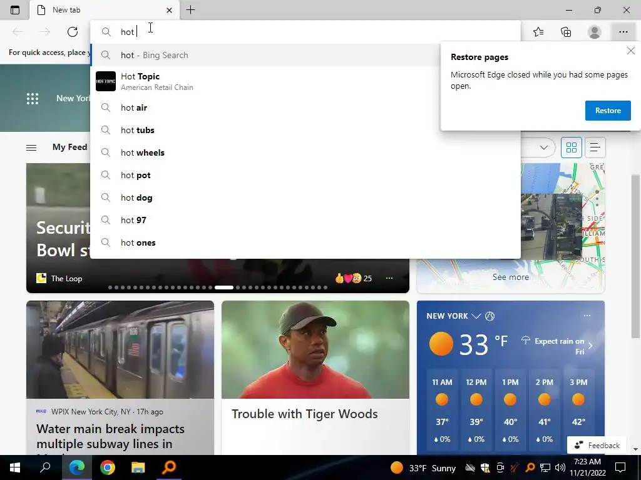This screenshot has height=480, width=641.
Task: Open 'Trouble with Tiger Woods' article
Action: (305, 414)
